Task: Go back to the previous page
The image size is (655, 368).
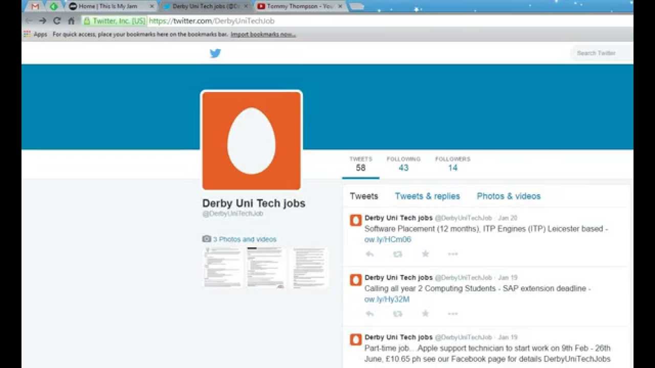Action: [29, 21]
